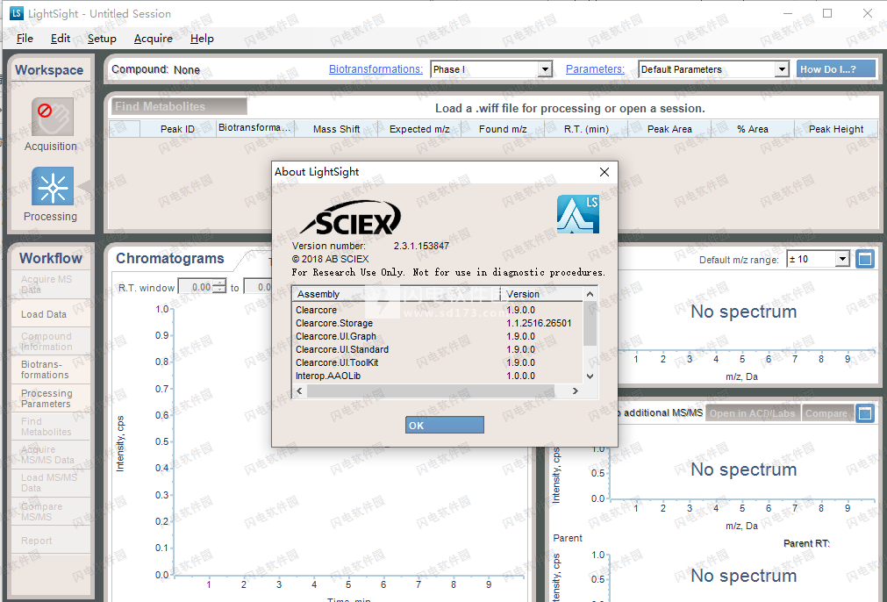Sort metabolites by Peak Area column
887x602 pixels.
669,129
